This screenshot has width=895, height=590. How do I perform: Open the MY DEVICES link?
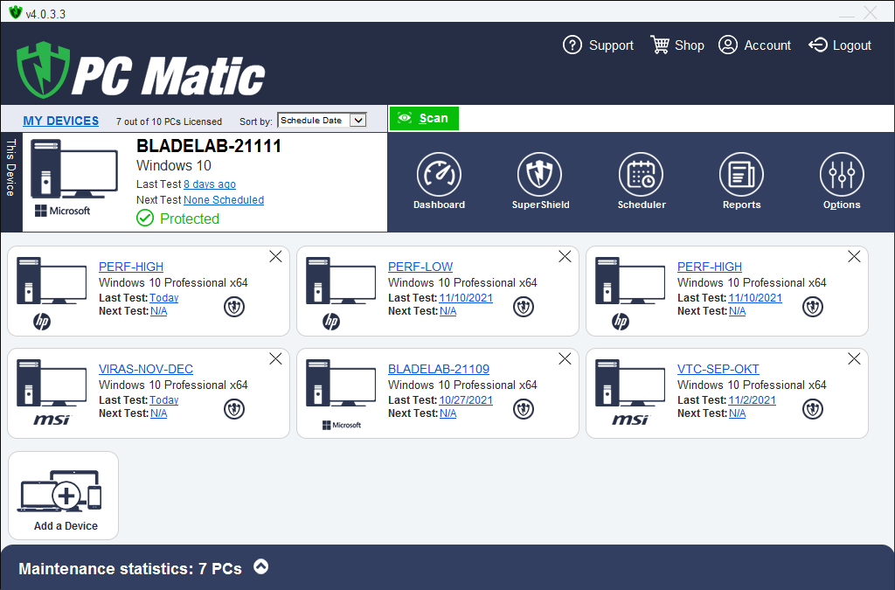pos(61,121)
